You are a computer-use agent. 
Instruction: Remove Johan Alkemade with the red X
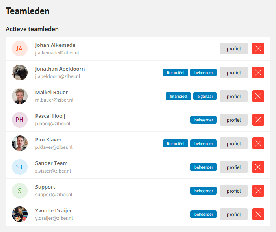pos(258,48)
